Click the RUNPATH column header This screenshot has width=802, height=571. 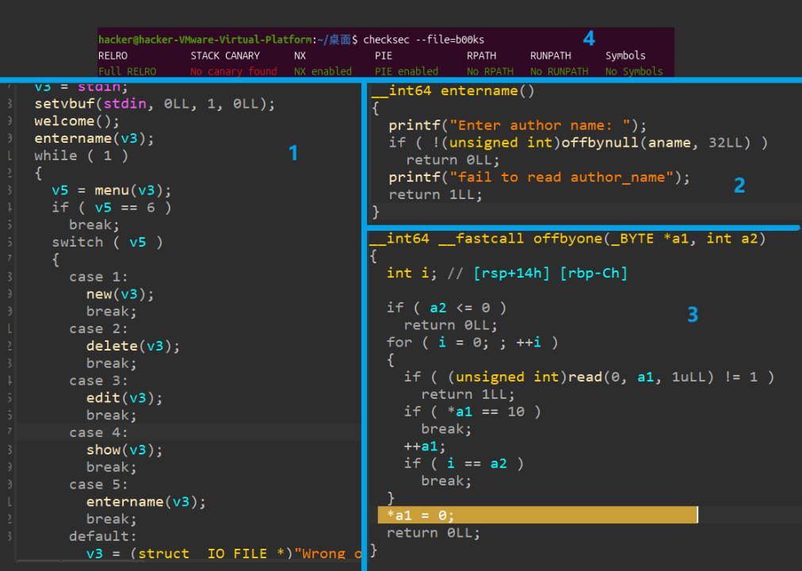click(x=550, y=56)
